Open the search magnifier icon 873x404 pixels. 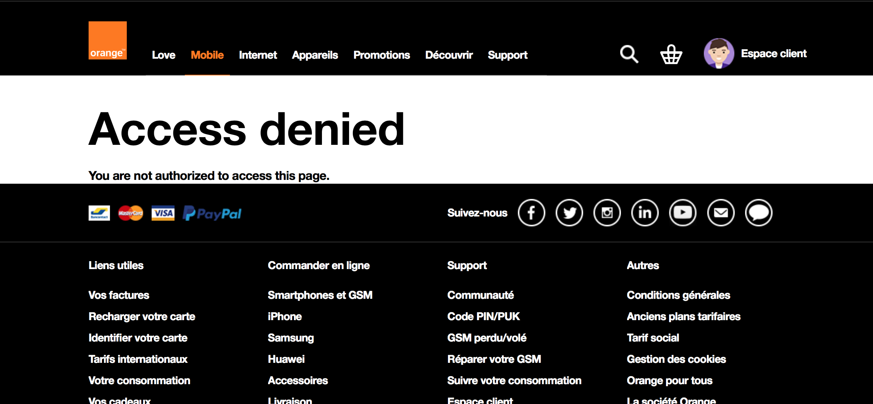[x=629, y=54]
